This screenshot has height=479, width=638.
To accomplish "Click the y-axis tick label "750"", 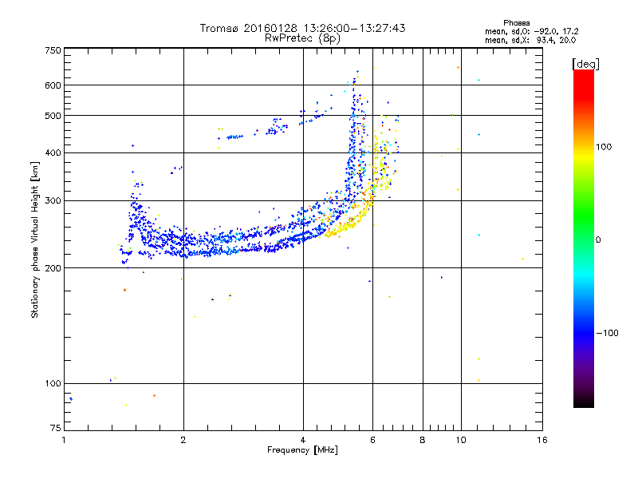I will (x=53, y=50).
